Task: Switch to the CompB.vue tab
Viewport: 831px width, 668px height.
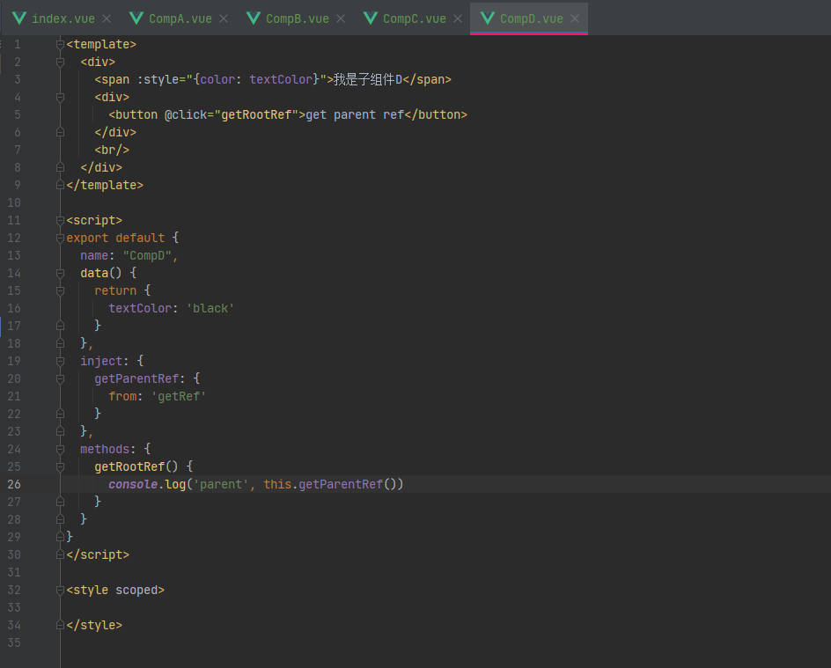Action: pos(298,18)
